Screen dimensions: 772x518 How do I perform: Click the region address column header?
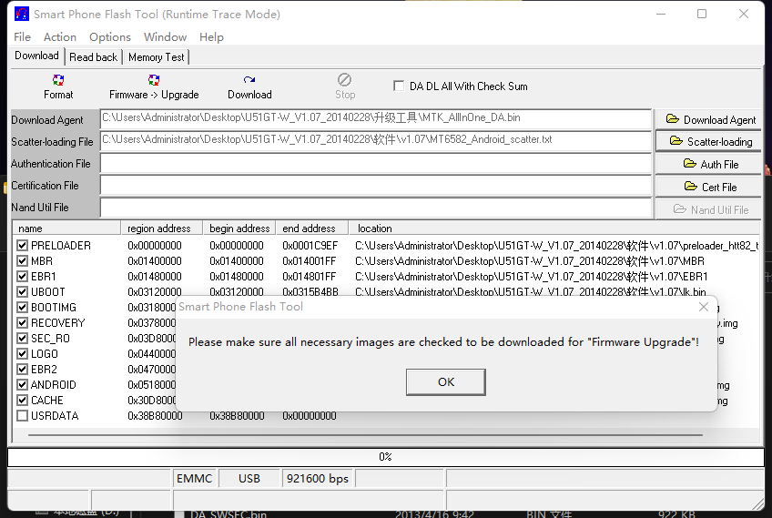(159, 229)
